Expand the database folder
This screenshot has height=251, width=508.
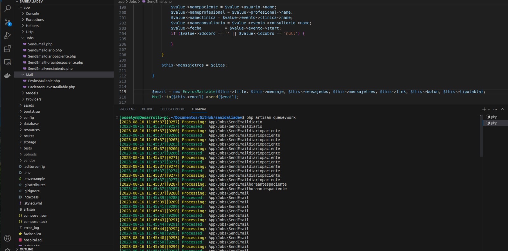point(31,124)
